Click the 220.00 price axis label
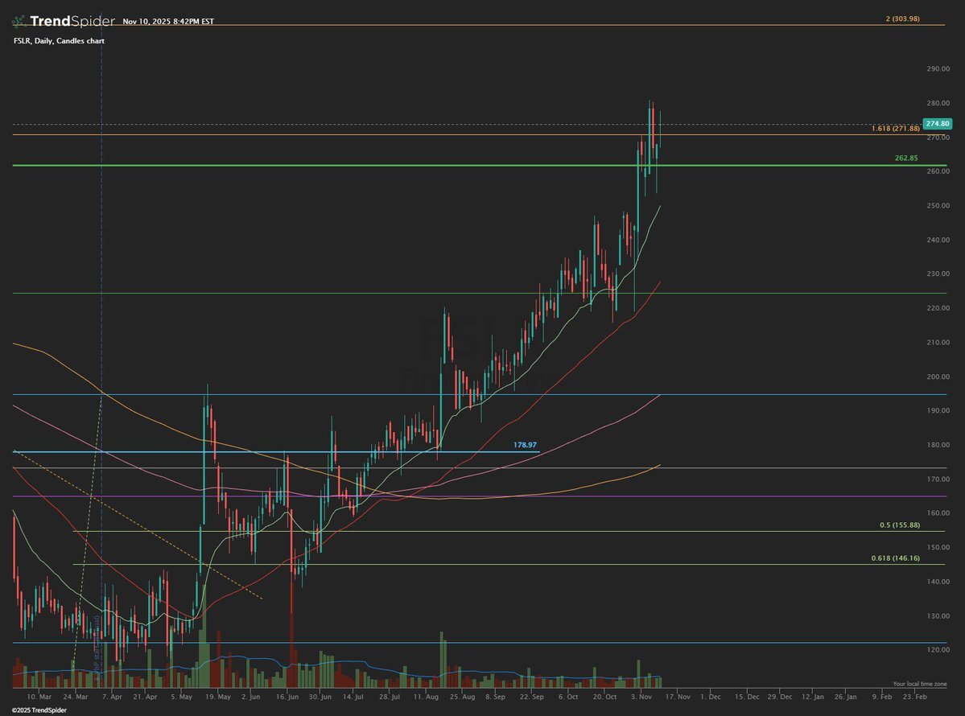The image size is (965, 716). pyautogui.click(x=938, y=309)
